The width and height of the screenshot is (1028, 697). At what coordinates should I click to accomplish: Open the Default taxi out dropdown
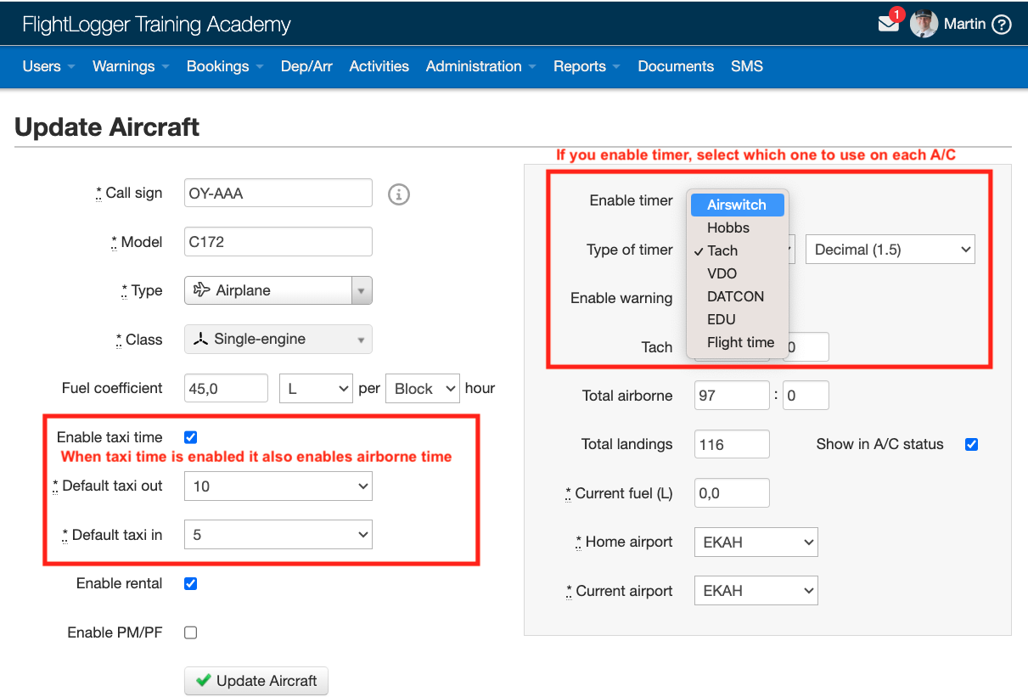point(278,486)
